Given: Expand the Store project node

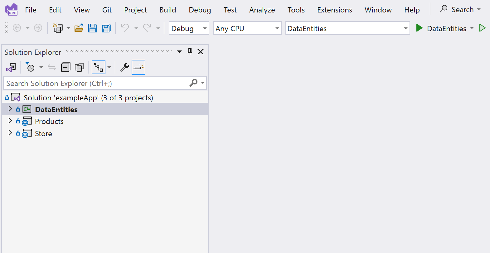Looking at the screenshot, I should tap(10, 133).
